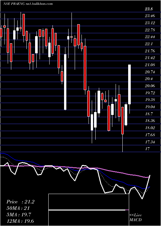Click the NSE PRAENG chart title
The width and height of the screenshot is (161, 226).
[x=28, y=4]
